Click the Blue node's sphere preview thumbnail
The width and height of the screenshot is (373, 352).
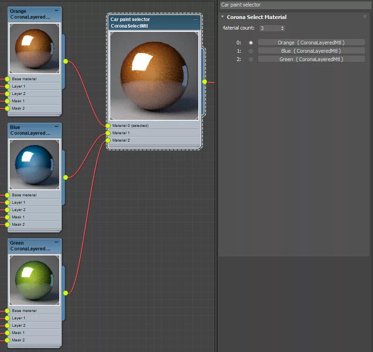click(x=34, y=164)
